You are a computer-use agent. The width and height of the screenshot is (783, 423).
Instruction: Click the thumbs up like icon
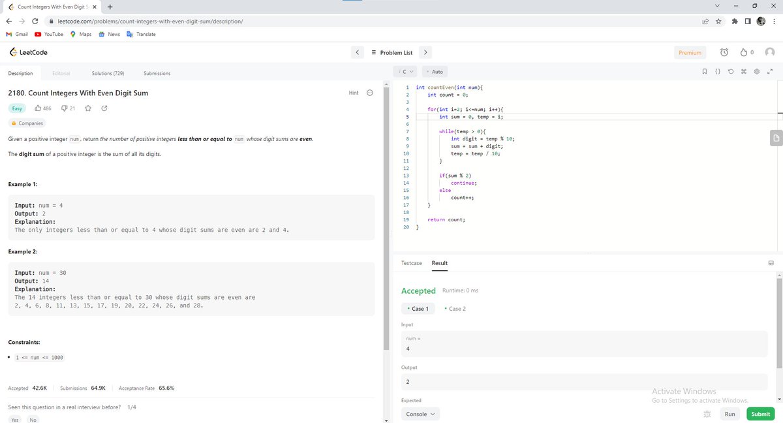pos(38,108)
